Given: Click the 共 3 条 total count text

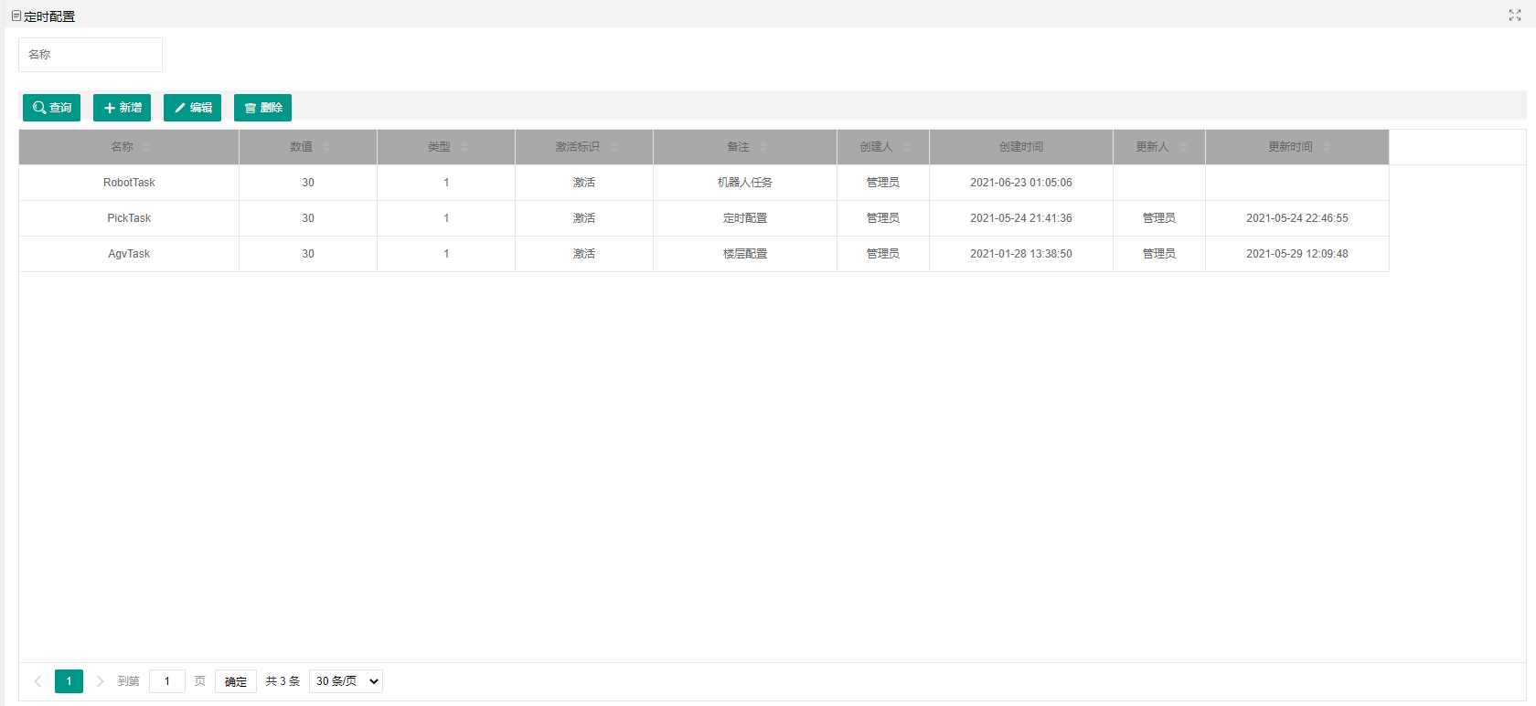Looking at the screenshot, I should click(283, 681).
